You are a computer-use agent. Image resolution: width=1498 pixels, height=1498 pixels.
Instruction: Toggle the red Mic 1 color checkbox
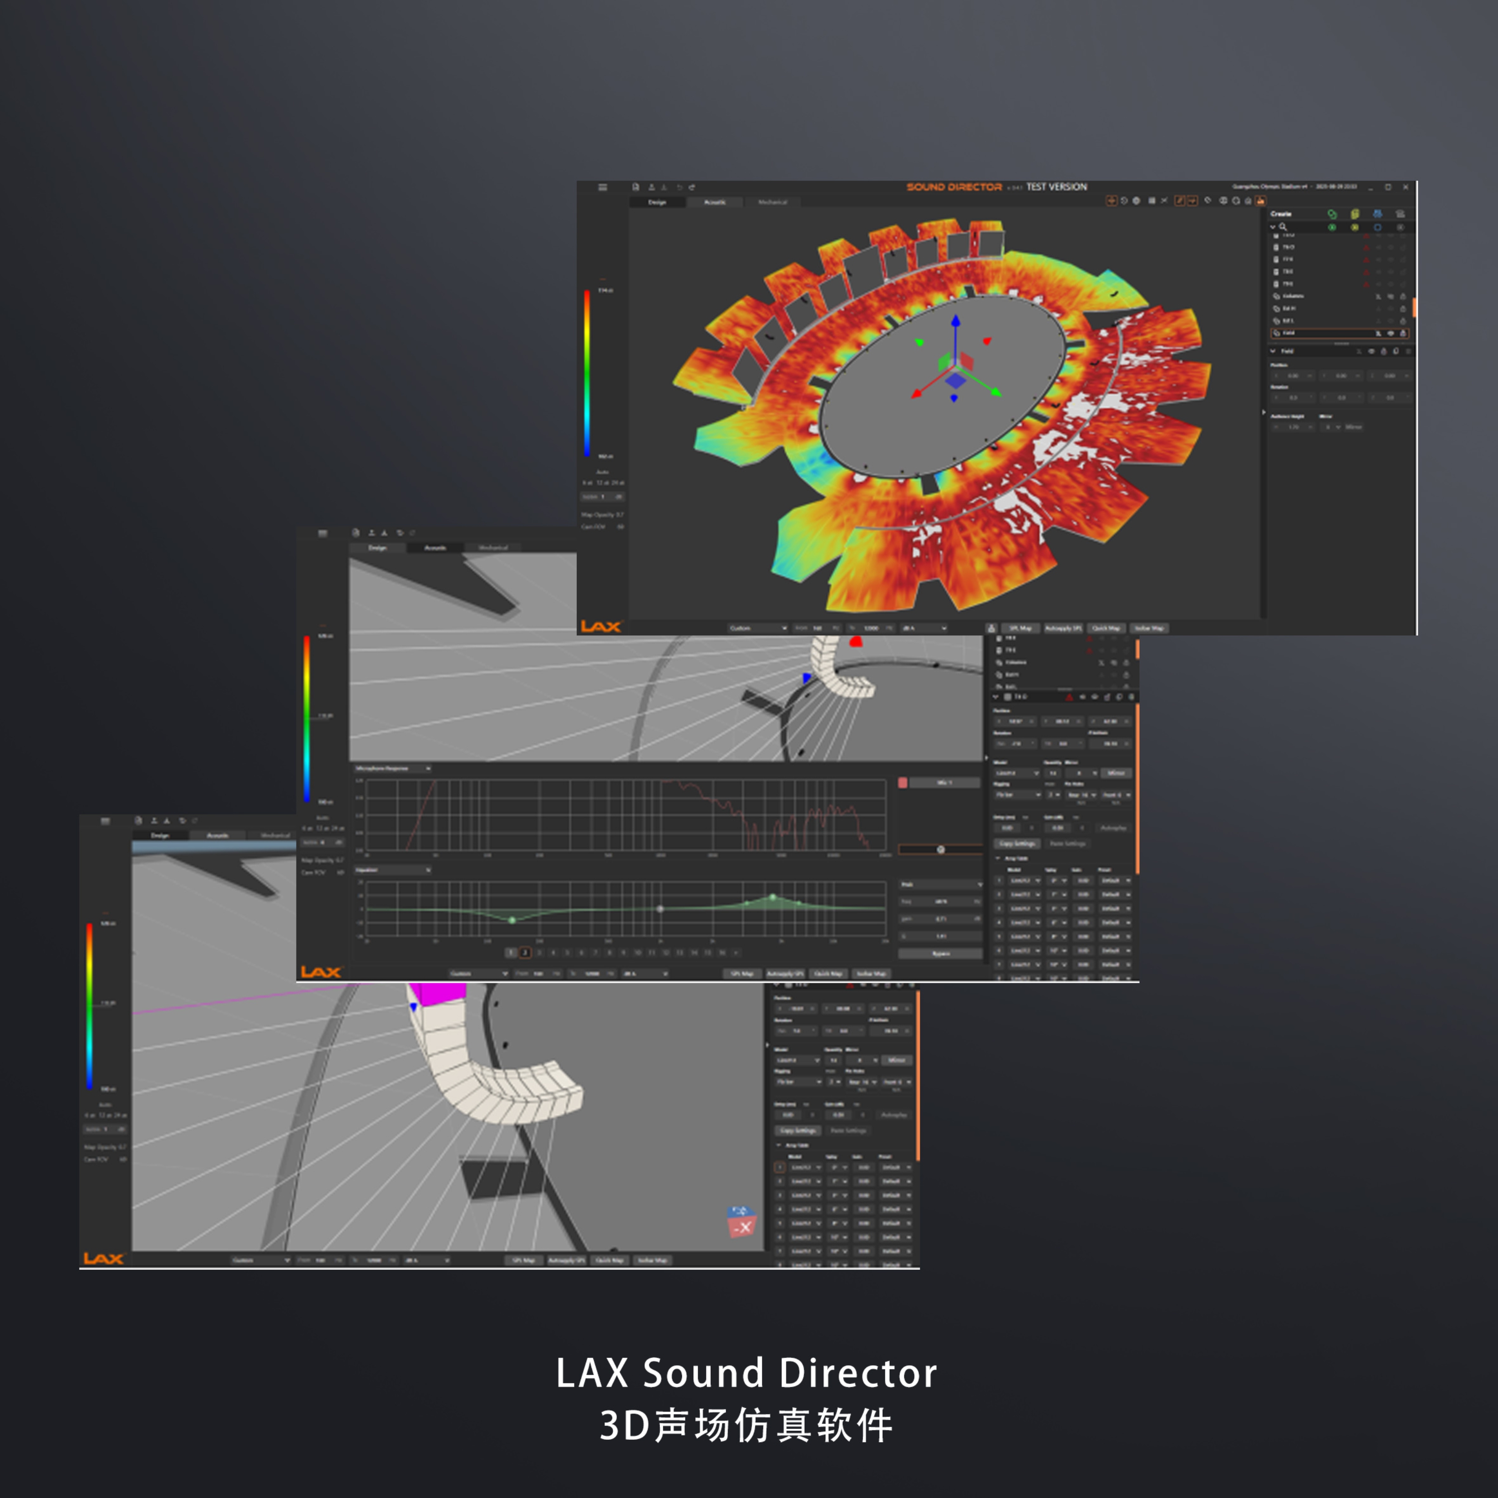pyautogui.click(x=902, y=782)
